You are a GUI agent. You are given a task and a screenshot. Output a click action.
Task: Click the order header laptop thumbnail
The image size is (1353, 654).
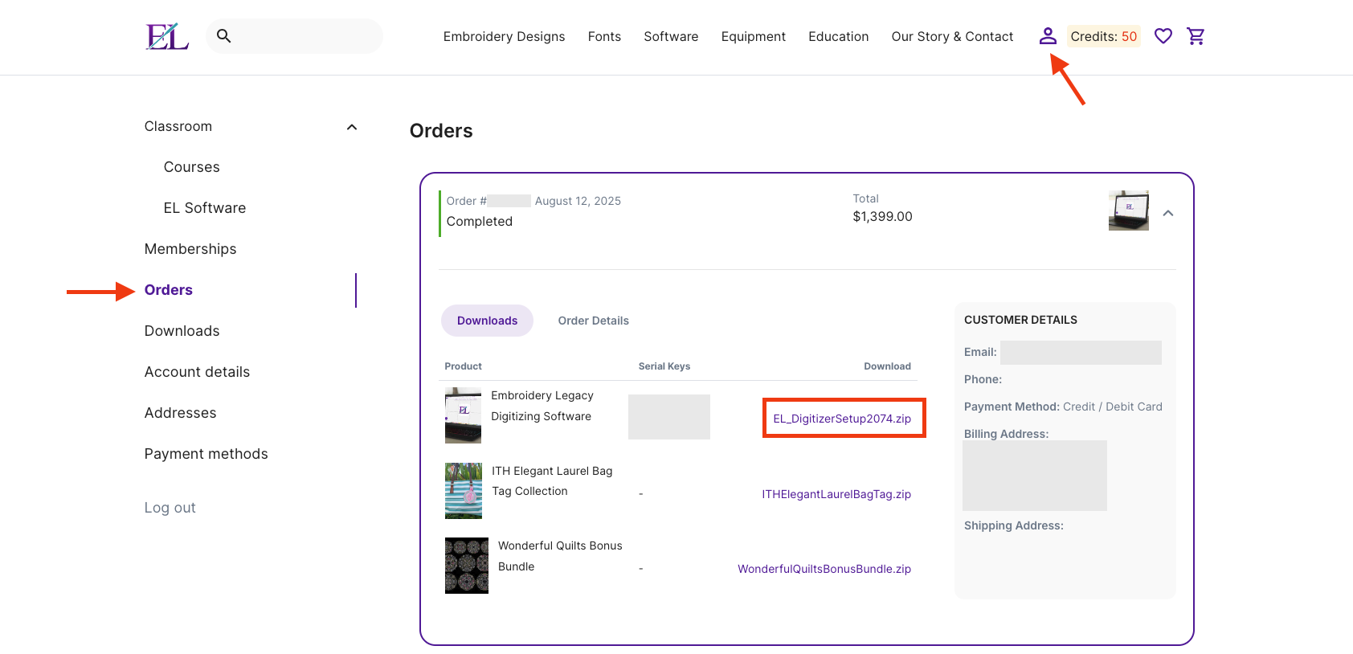coord(1129,211)
